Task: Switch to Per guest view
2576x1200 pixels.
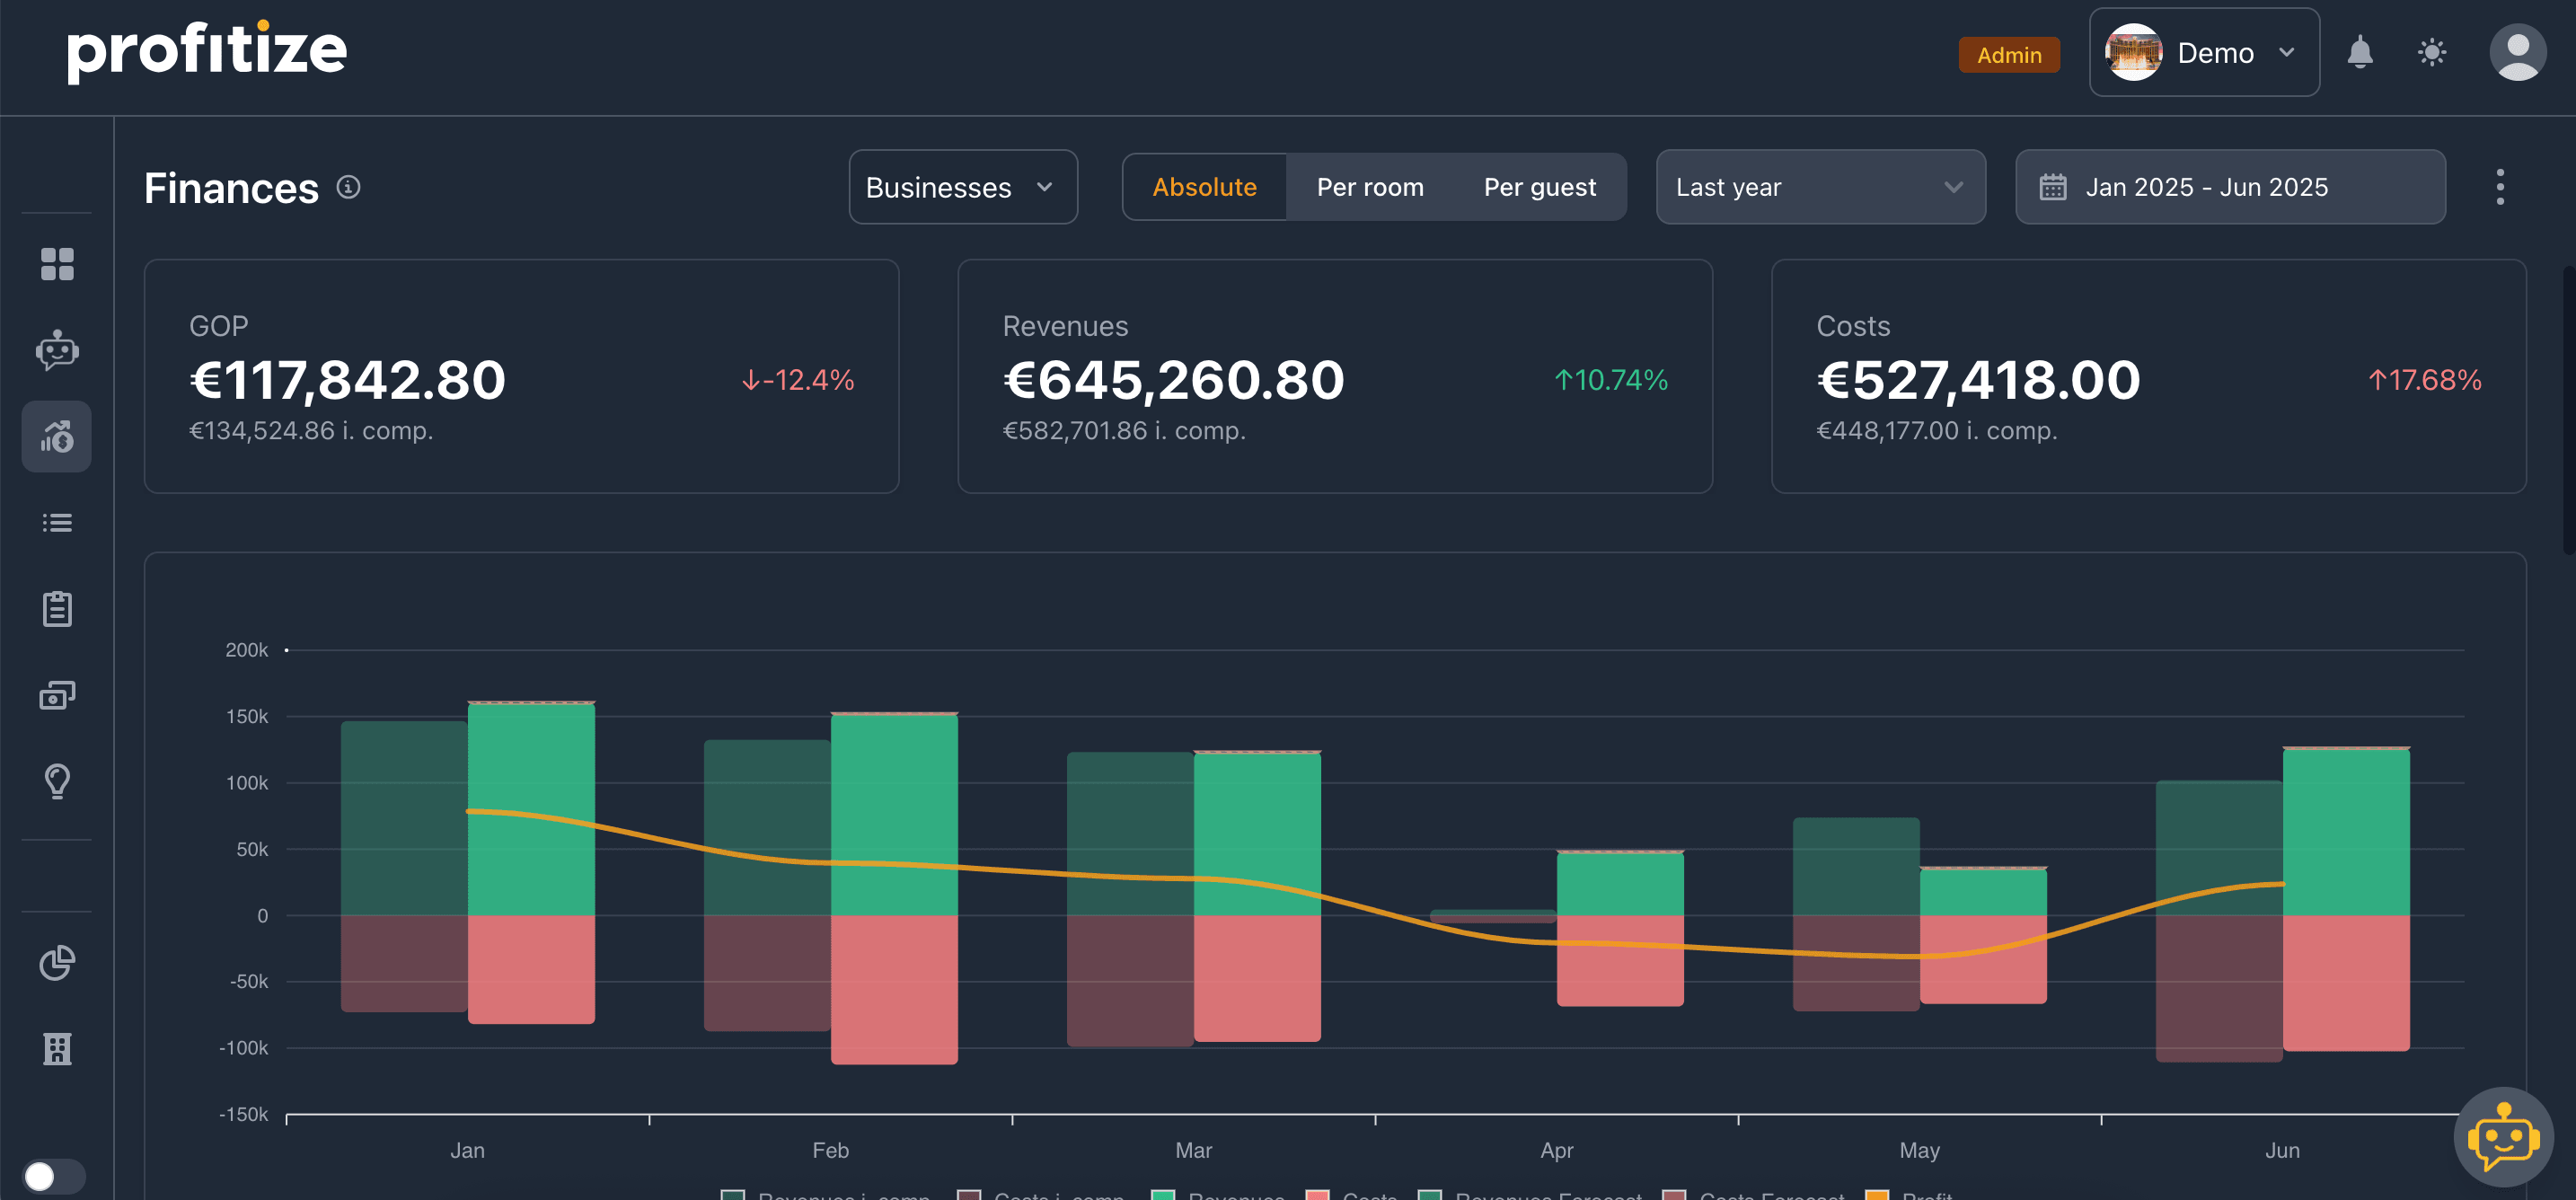Action: [1539, 187]
